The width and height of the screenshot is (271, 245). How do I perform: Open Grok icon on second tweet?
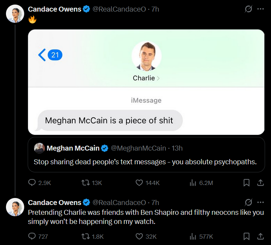[248, 203]
